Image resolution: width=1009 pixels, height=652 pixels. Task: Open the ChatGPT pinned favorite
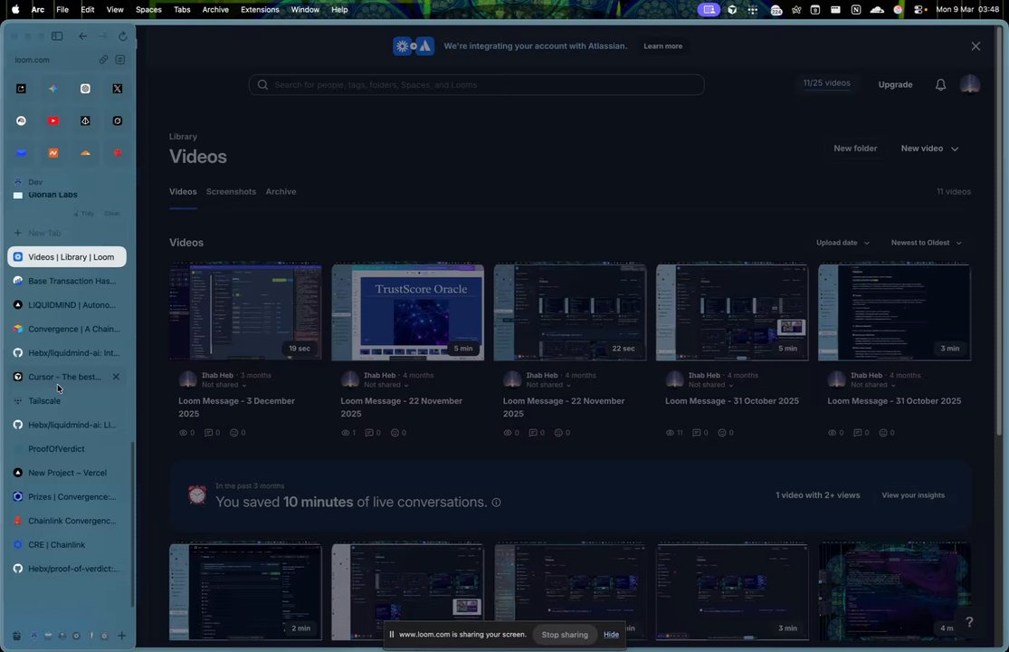pos(86,89)
